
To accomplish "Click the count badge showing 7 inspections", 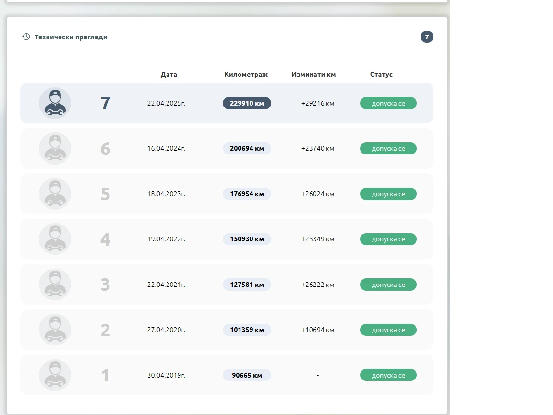I will click(x=427, y=37).
